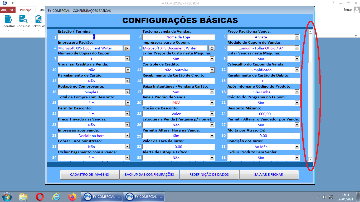Expand Impressão após venda dropdown

tap(128, 136)
